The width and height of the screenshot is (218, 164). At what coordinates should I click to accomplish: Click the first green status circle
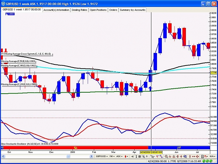coord(204,161)
